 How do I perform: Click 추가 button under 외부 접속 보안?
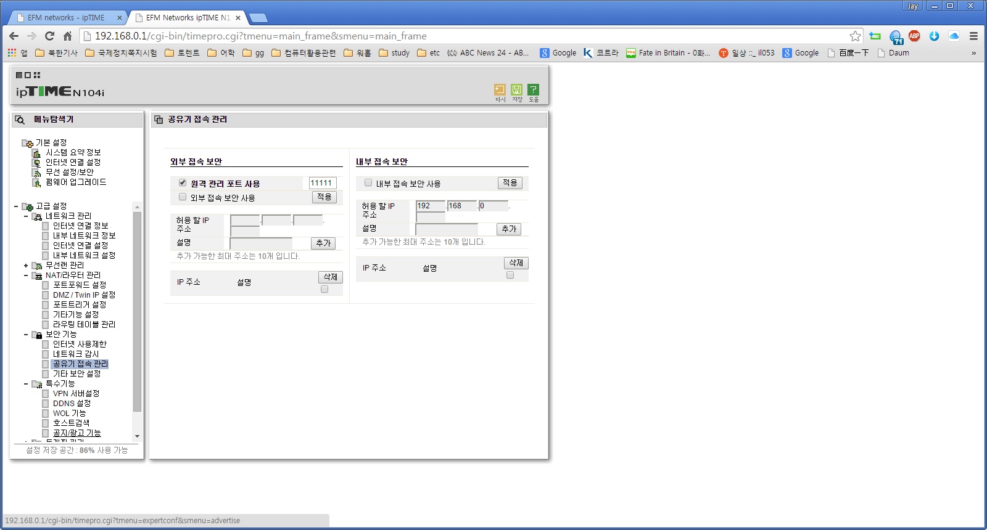coord(324,243)
